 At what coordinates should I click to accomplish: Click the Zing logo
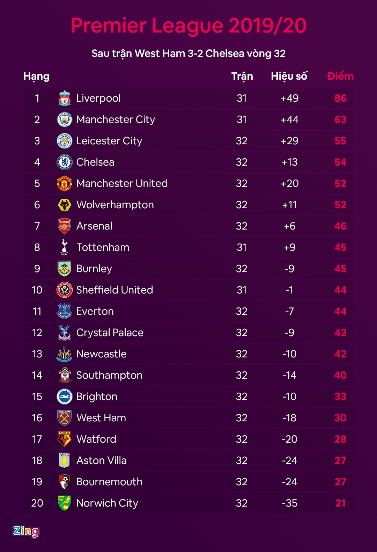[26, 531]
